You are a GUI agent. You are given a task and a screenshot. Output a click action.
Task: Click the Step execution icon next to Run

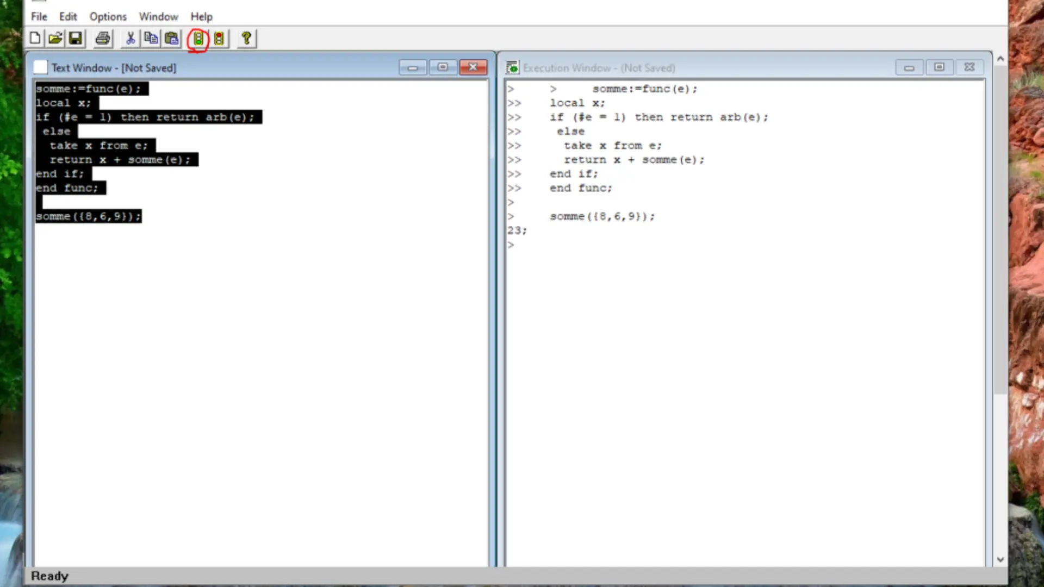[218, 38]
